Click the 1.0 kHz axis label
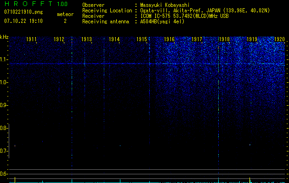 4,82
